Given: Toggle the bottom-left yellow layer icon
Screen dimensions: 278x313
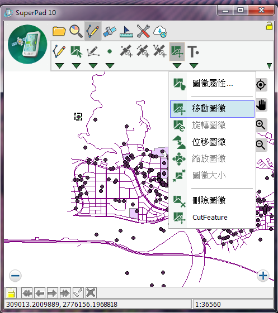Looking at the screenshot, I should 11,293.
